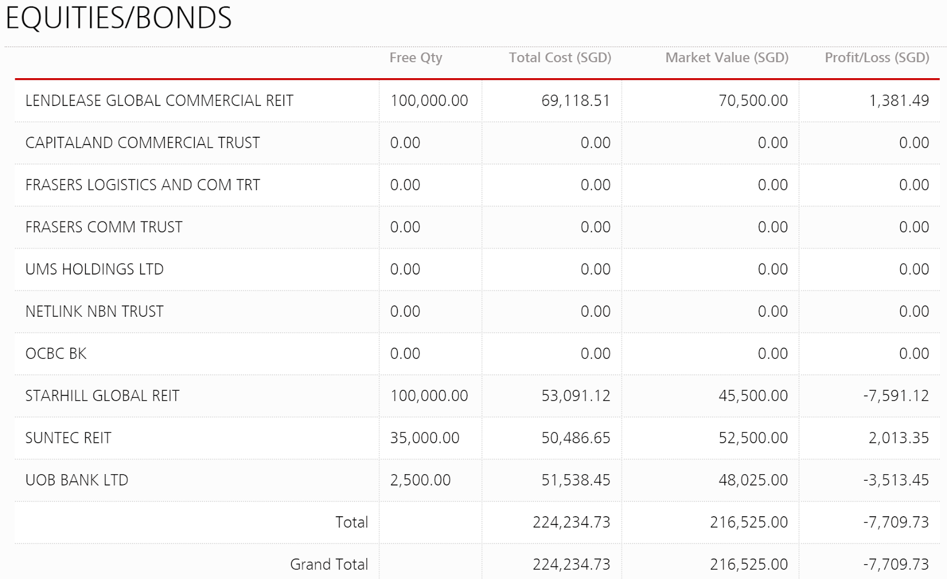Click UOB loss value -3,513.45
The width and height of the screenshot is (947, 579).
896,480
